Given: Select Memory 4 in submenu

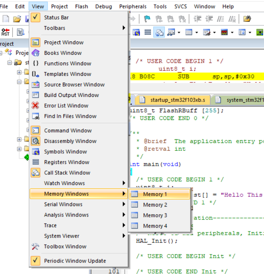Looking at the screenshot, I should pos(159,226).
